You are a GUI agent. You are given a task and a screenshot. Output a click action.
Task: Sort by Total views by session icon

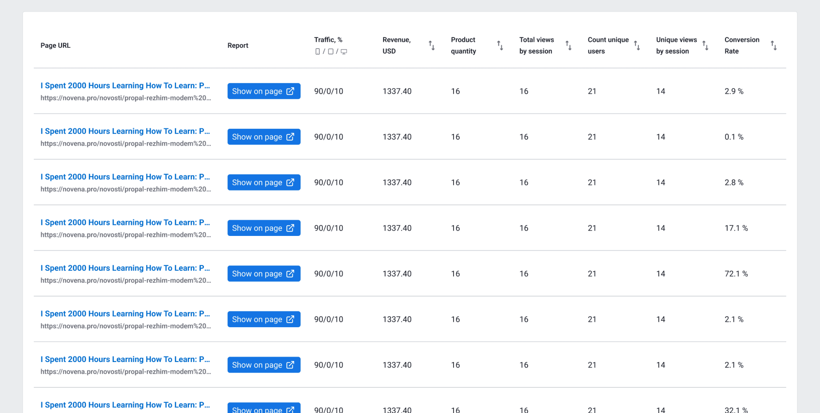coord(568,45)
